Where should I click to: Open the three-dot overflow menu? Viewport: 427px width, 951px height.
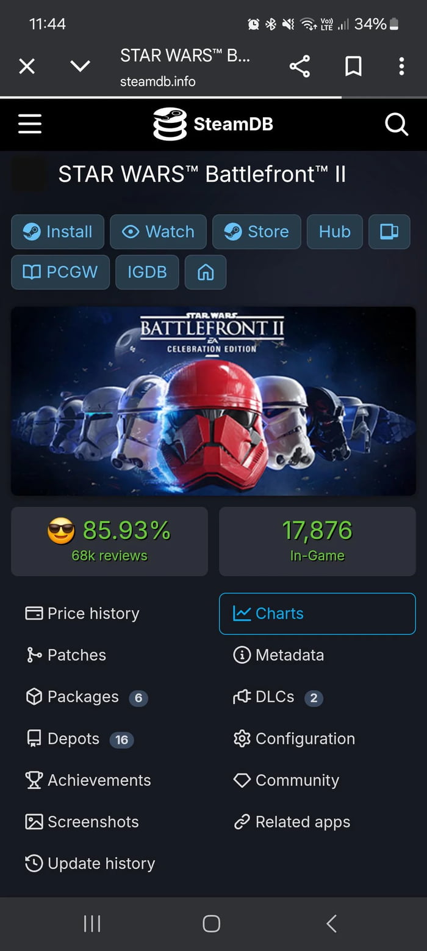tap(401, 66)
